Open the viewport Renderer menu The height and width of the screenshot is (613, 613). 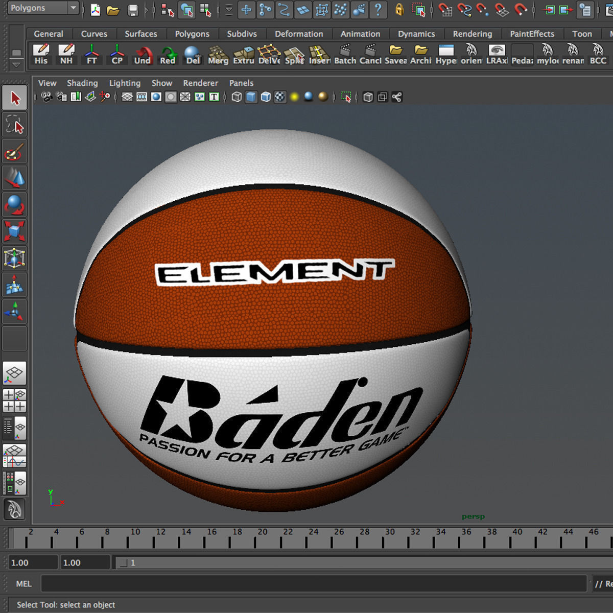(200, 83)
